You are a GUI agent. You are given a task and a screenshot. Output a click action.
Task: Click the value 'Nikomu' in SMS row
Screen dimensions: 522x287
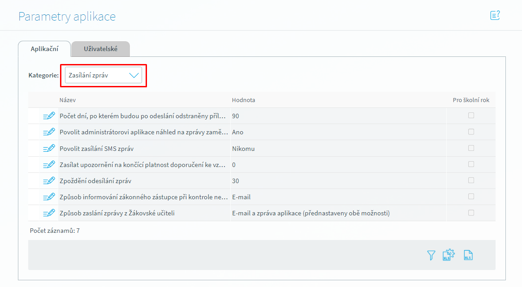click(243, 149)
